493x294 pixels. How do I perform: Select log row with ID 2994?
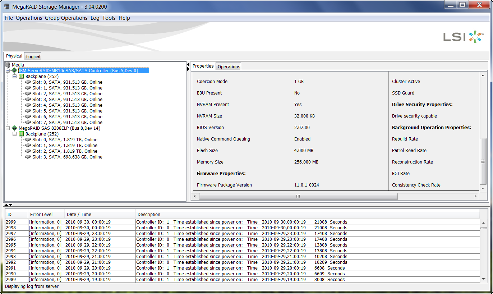[x=243, y=251]
